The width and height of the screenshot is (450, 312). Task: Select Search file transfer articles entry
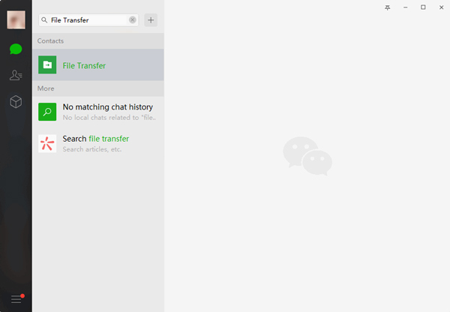click(98, 143)
